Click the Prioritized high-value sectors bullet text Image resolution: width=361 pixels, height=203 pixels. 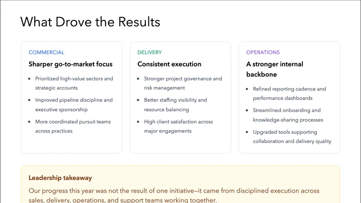point(74,83)
